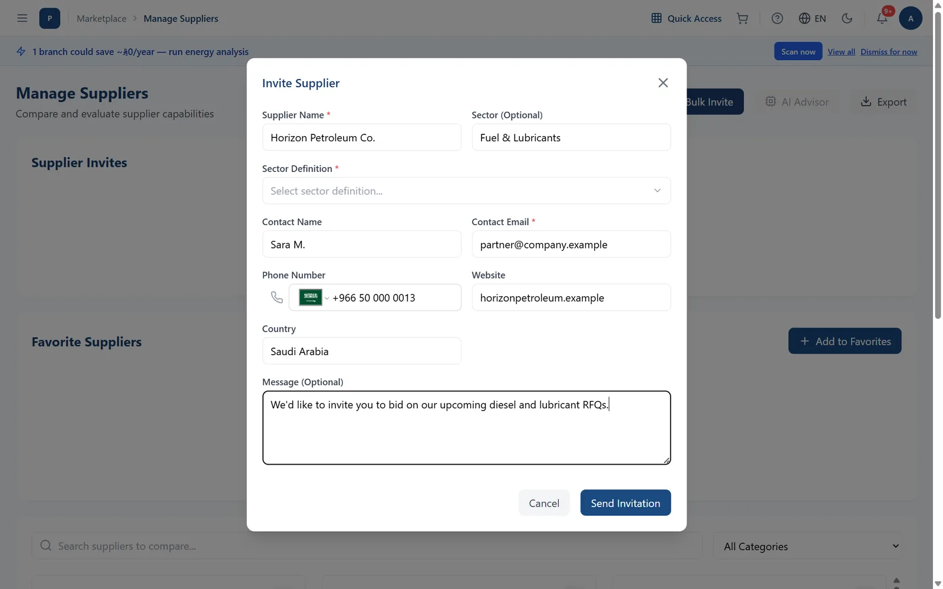Click the phone handset icon
The width and height of the screenshot is (943, 589).
[276, 297]
